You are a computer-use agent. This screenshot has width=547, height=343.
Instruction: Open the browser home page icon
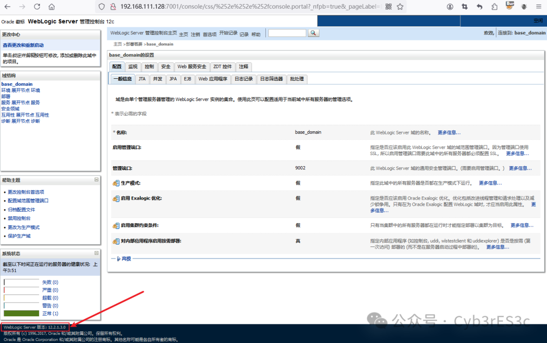[52, 7]
